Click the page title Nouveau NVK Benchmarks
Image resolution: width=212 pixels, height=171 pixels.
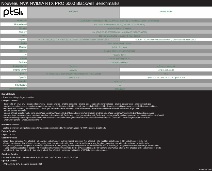click(60, 3)
